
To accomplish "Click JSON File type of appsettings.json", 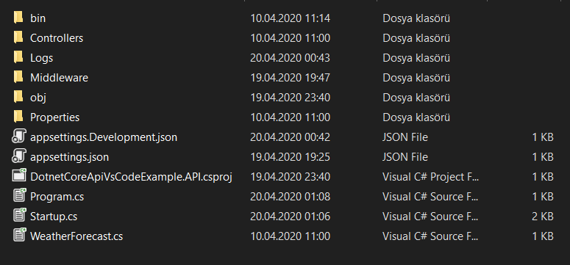I will click(x=405, y=157).
